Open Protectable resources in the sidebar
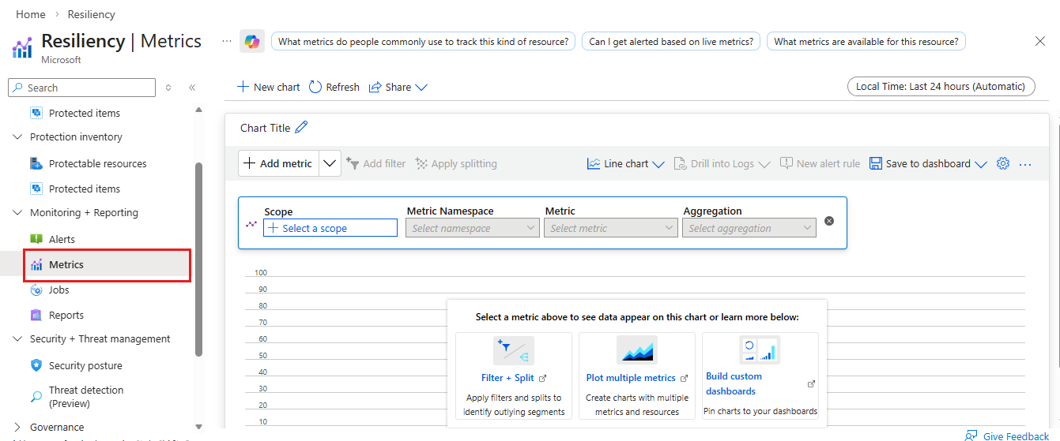The height and width of the screenshot is (441, 1060). [x=98, y=163]
